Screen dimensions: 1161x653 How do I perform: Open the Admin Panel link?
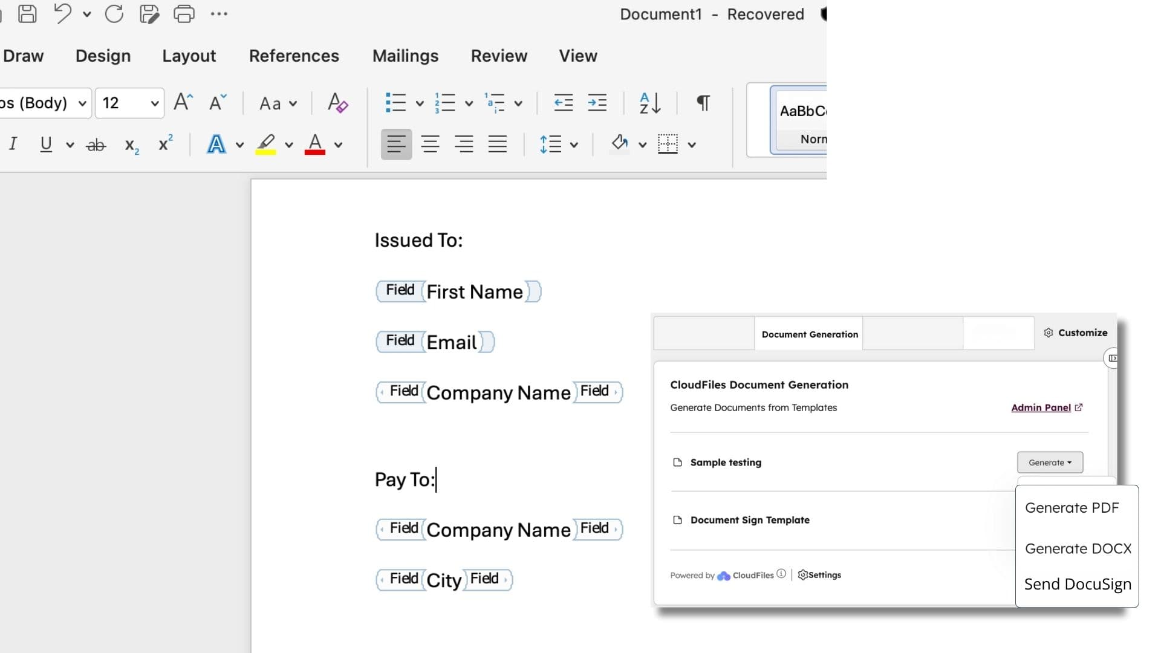click(1041, 408)
